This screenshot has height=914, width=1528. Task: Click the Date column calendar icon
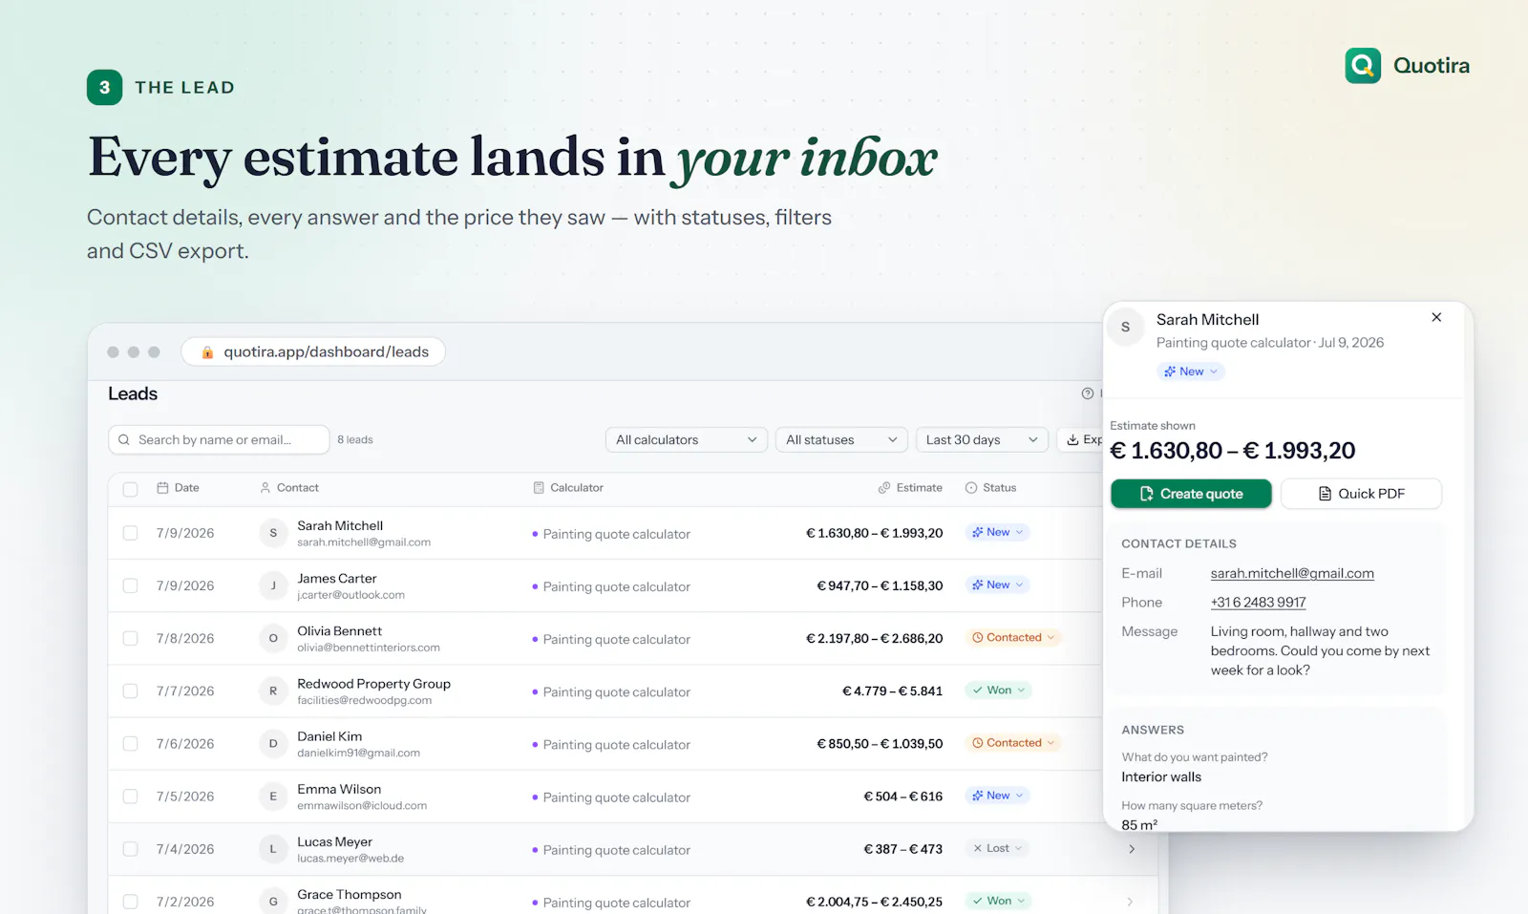tap(162, 488)
